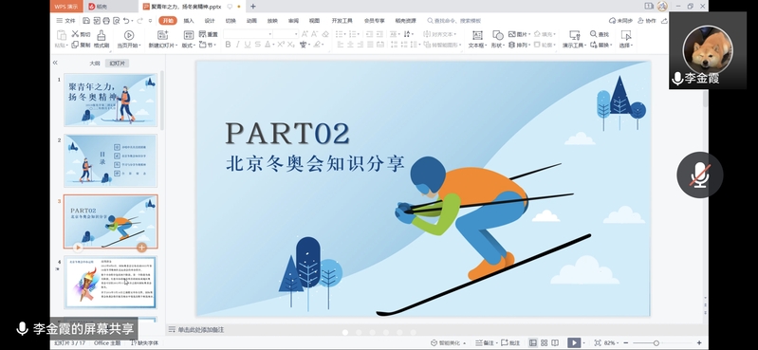
Task: Start slideshow from current slide icon
Action: point(129,35)
